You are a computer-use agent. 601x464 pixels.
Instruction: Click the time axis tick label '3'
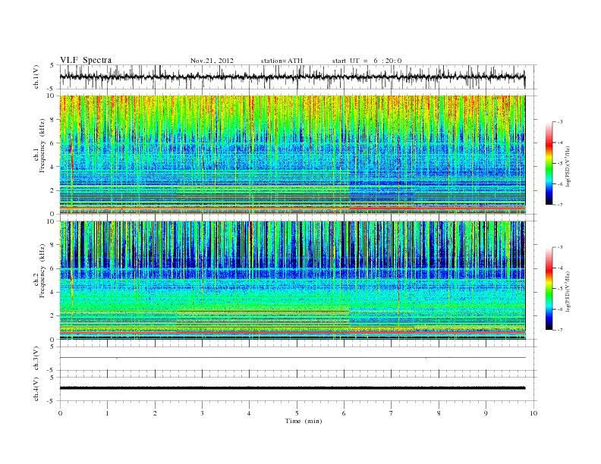pyautogui.click(x=202, y=413)
